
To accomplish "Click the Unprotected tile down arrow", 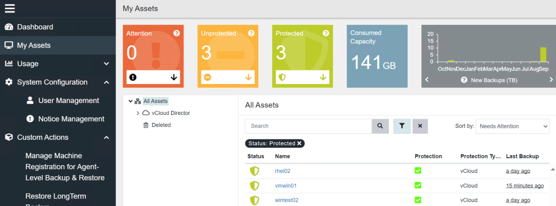I will [248, 77].
